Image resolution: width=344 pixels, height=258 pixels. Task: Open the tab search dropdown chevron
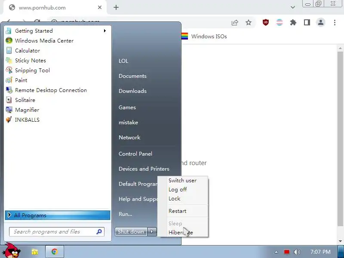click(293, 7)
